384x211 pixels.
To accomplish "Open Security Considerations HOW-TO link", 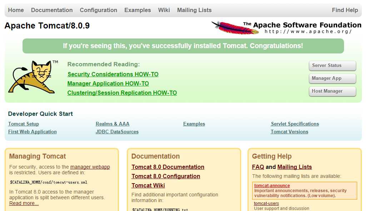I will pos(113,74).
